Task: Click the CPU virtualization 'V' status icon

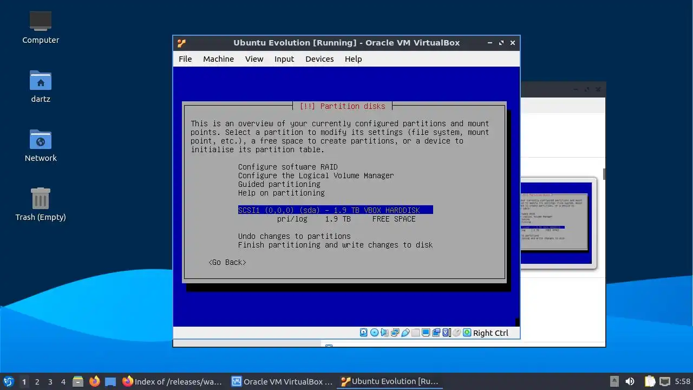Action: 446,333
